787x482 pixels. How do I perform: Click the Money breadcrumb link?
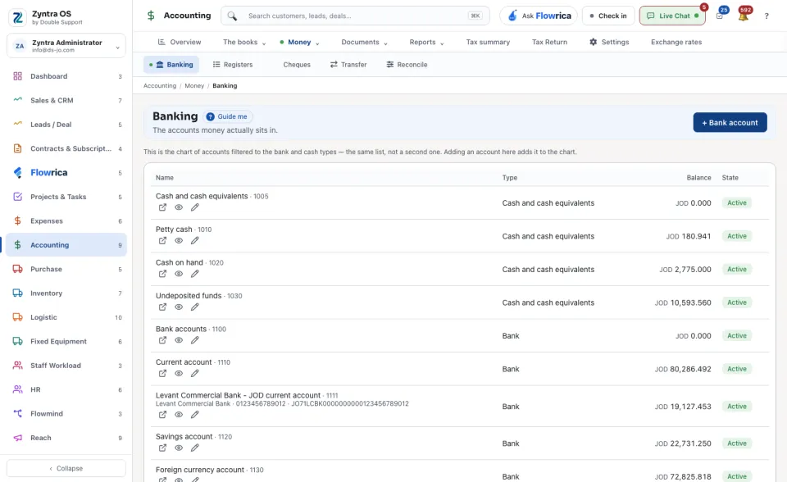pos(194,86)
